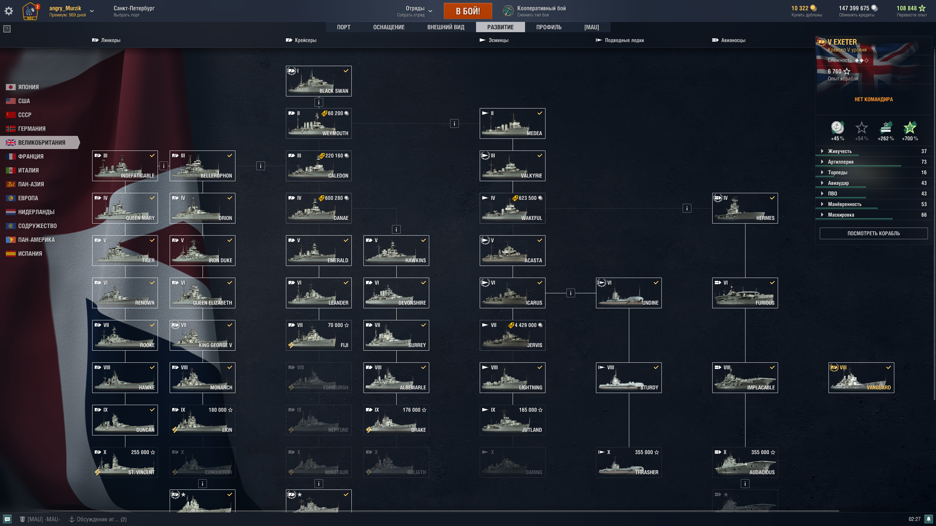The image size is (936, 526).
Task: Click the horizontal scrollbar at tree bottom
Action: click(x=419, y=511)
